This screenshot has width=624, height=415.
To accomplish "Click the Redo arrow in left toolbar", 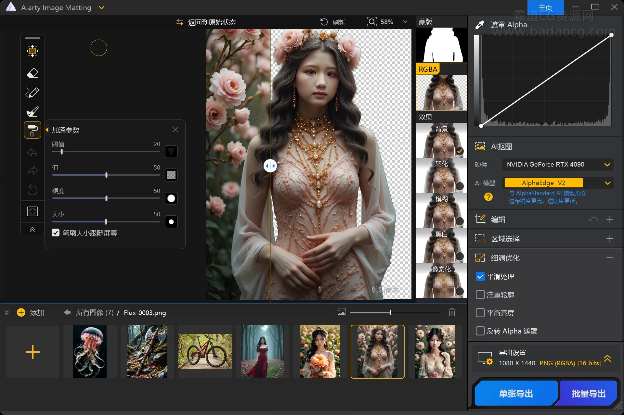I will point(32,170).
